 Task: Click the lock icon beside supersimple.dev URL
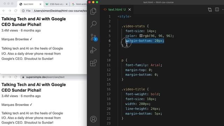tap(23, 77)
